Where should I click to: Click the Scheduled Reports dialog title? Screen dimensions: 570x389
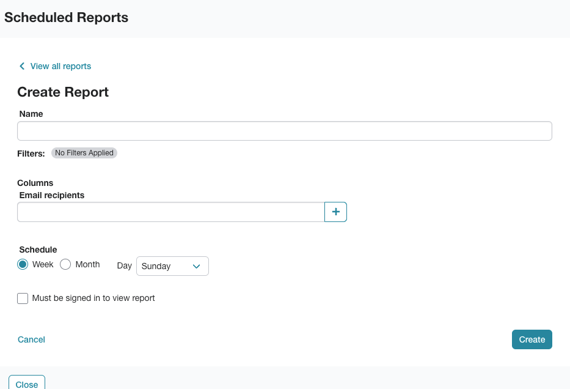tap(66, 18)
